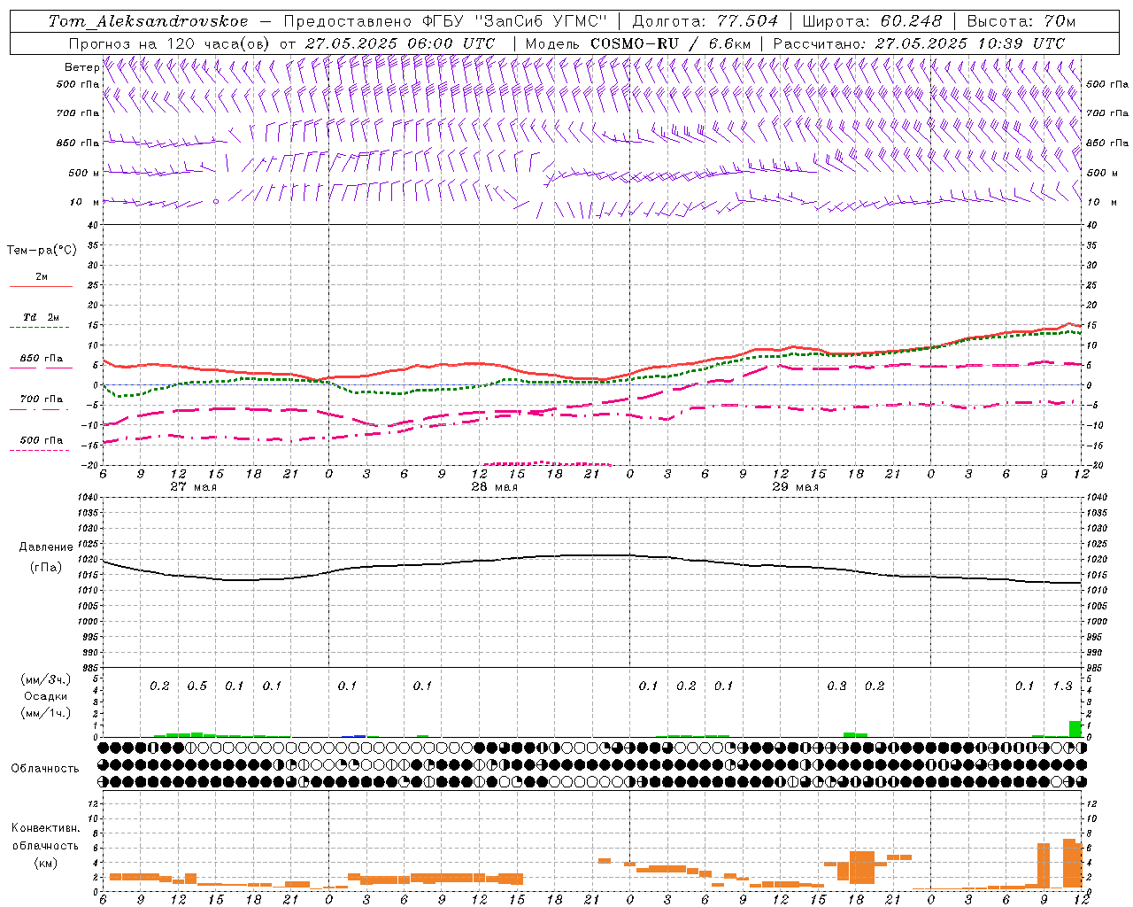Select the Давление pressure panel label

coord(45,547)
